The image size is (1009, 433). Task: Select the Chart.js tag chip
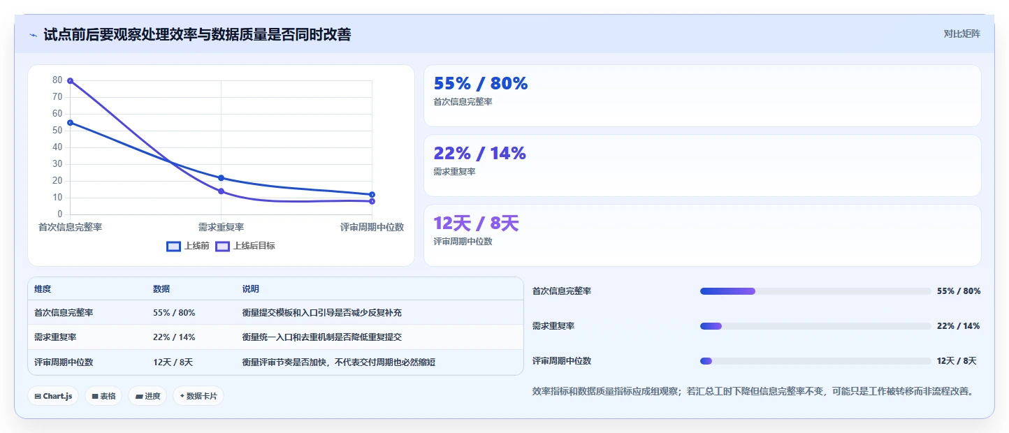[53, 396]
